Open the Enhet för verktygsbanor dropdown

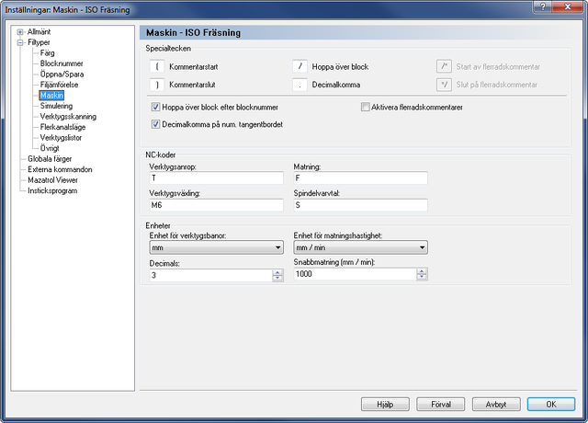(x=217, y=247)
